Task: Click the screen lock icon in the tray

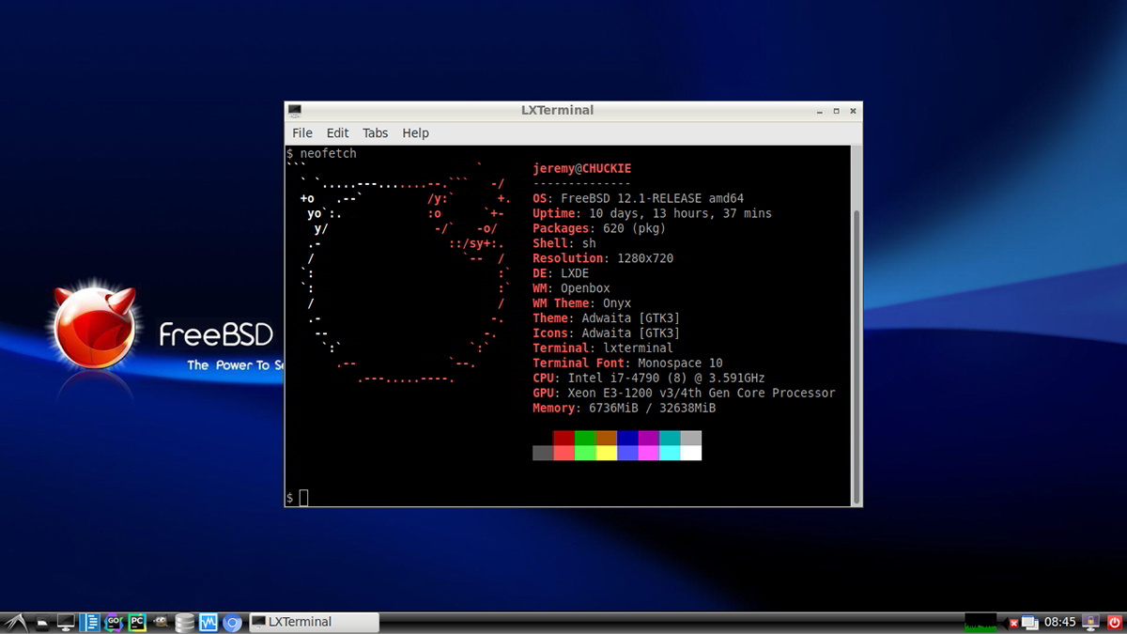Action: tap(1090, 622)
